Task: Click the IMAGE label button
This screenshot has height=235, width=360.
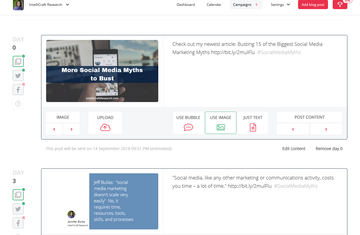Action: tap(63, 117)
